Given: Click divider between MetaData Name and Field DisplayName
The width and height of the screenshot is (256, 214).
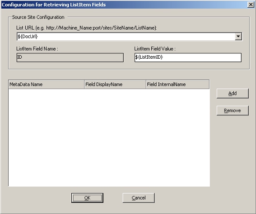Looking at the screenshot, I should 84,84.
